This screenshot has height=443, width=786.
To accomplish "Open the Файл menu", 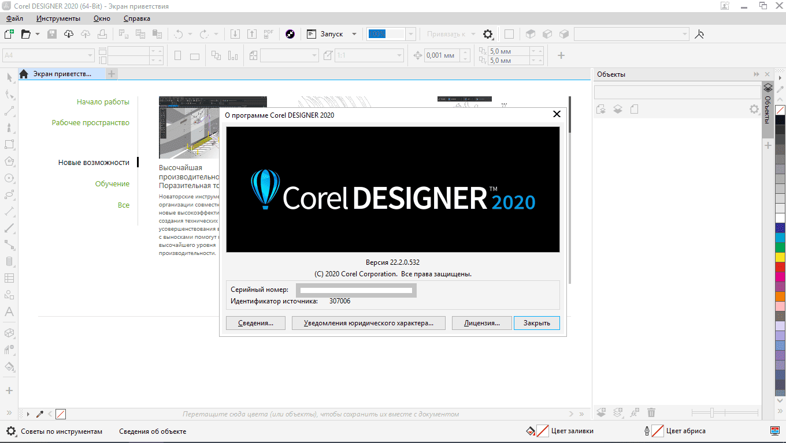I will pyautogui.click(x=14, y=18).
